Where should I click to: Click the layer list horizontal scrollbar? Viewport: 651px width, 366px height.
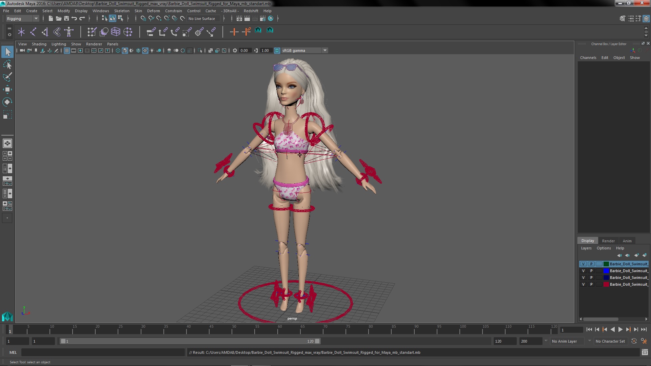click(600, 319)
